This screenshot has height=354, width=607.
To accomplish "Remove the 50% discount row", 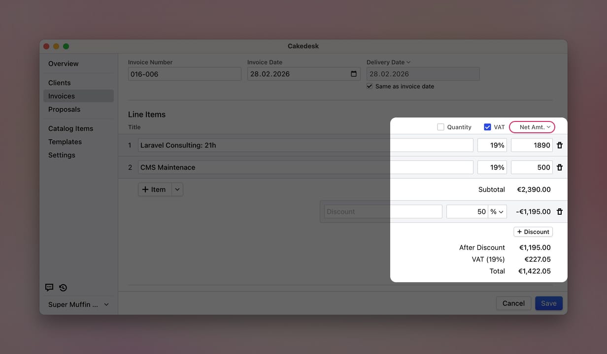I will coord(560,211).
